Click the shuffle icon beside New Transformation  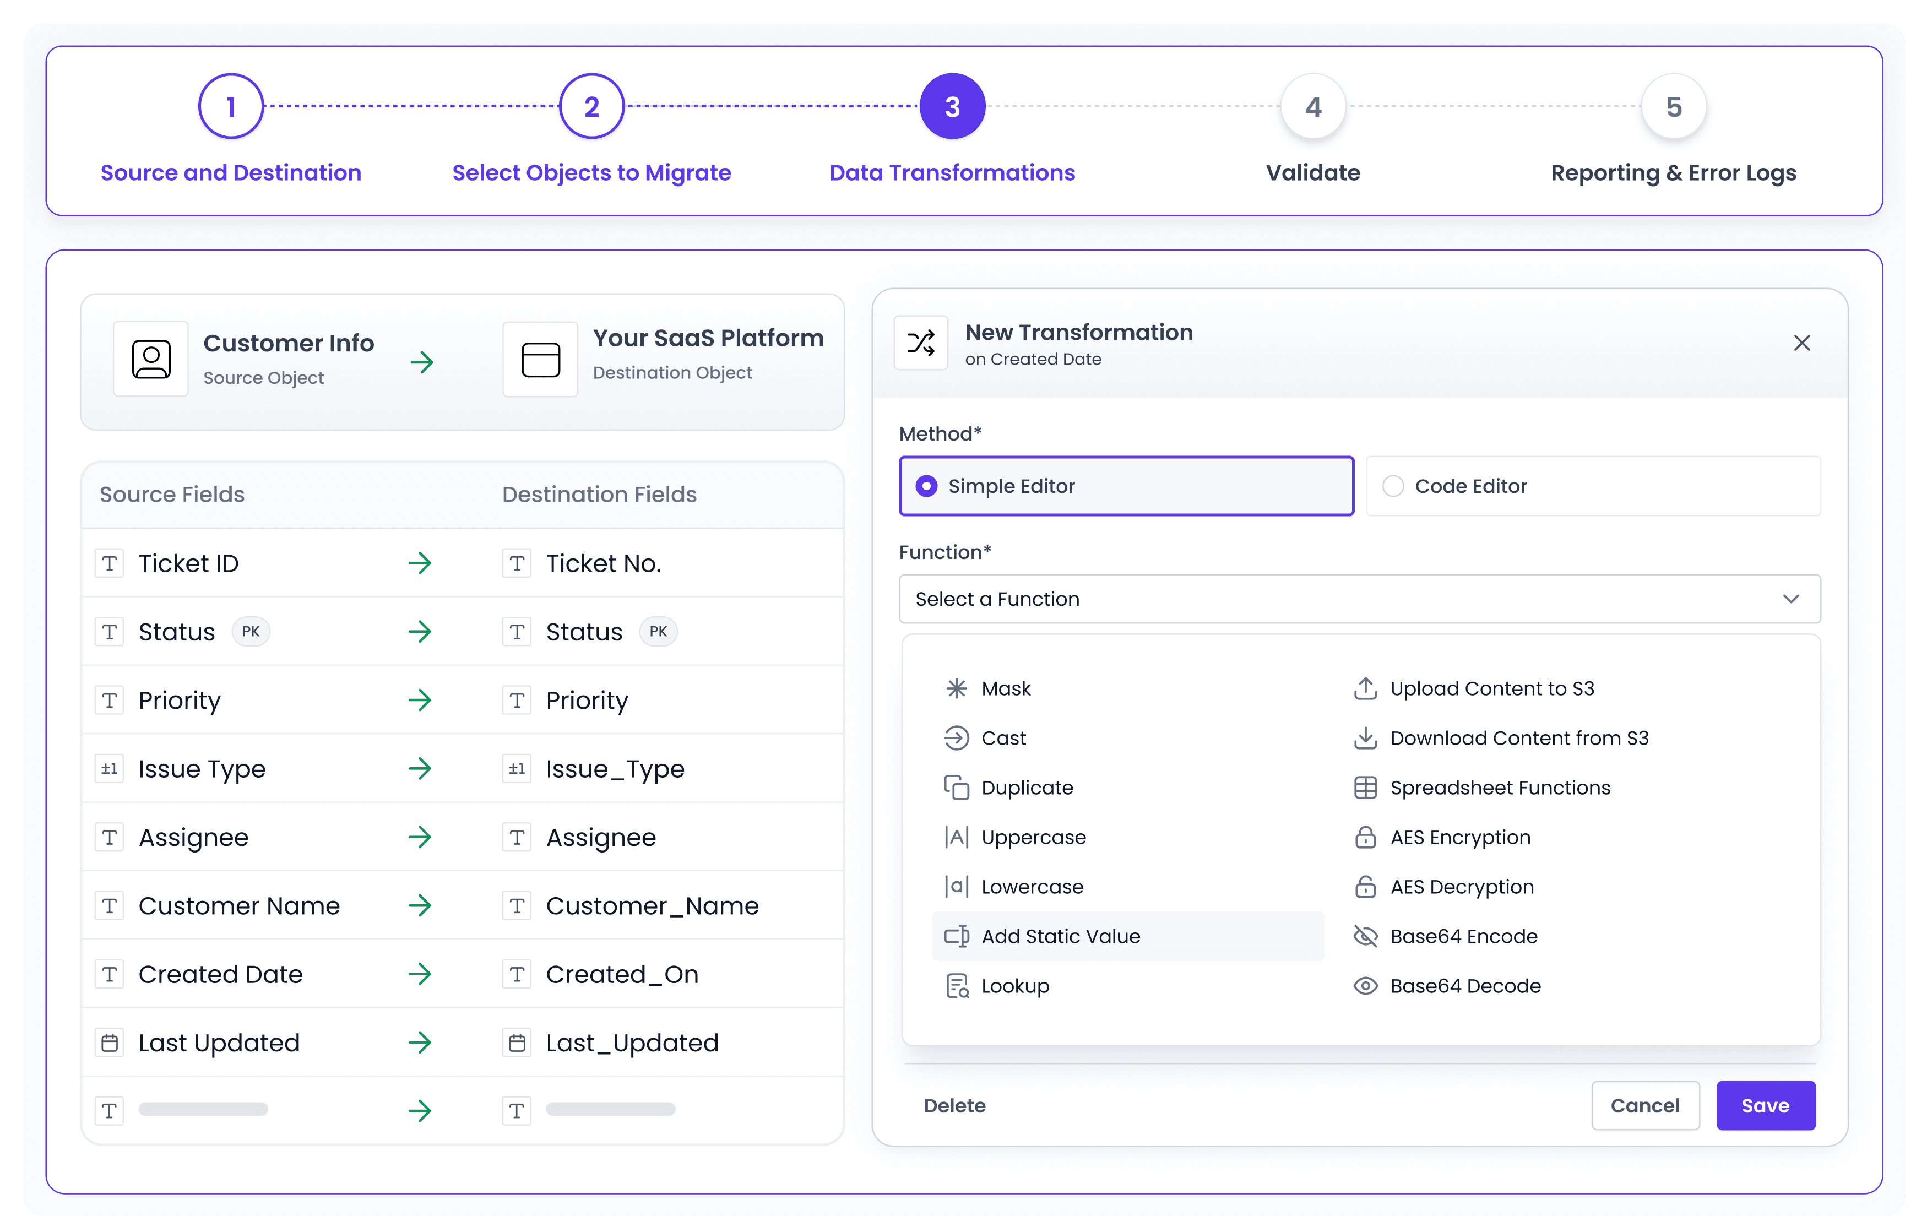click(x=921, y=343)
